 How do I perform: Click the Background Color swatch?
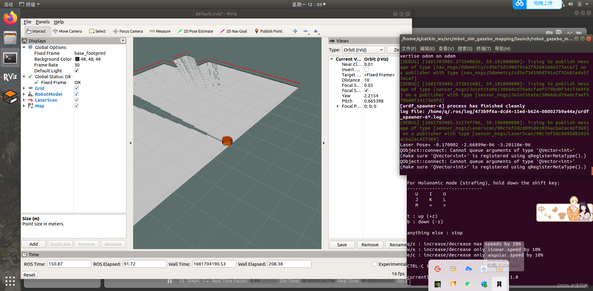tap(78, 59)
